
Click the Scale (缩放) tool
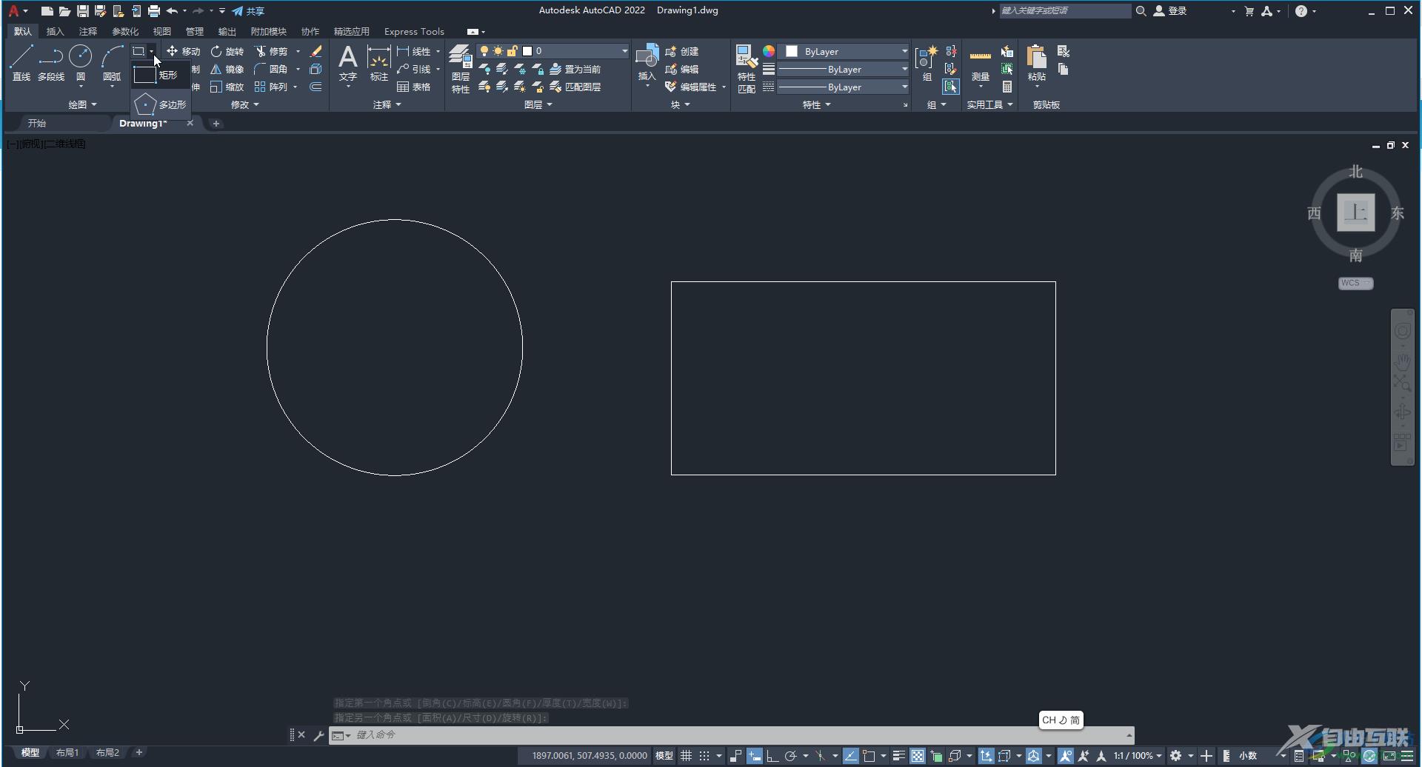tap(227, 87)
